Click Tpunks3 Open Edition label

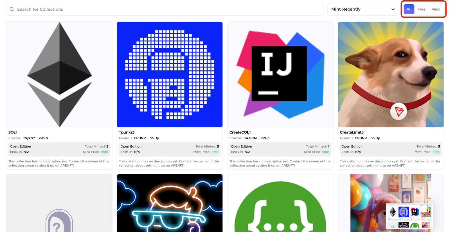131,146
